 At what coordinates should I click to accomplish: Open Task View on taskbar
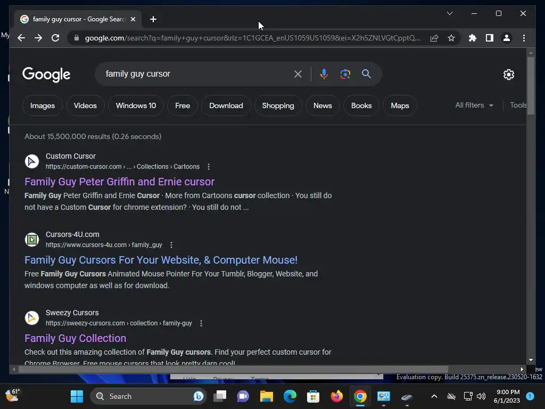coord(220,396)
